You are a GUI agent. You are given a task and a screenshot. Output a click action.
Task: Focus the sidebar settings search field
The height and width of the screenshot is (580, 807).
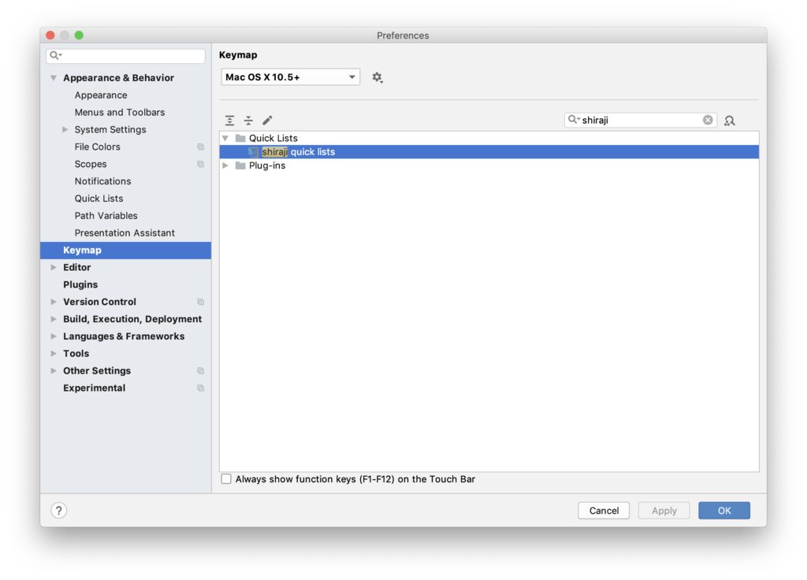click(x=125, y=55)
